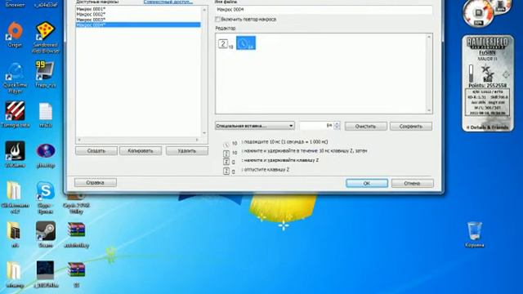Open the special insert dropdown
Screen dimensions: 523x294
pos(254,126)
